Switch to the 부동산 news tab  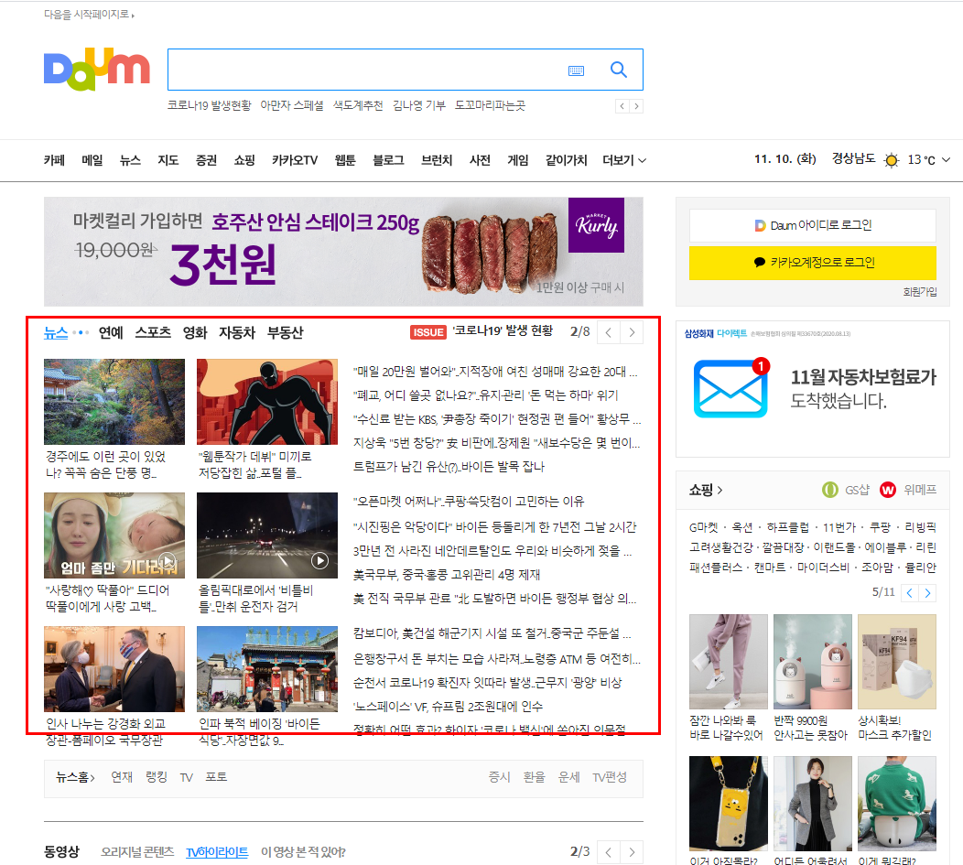click(x=285, y=333)
